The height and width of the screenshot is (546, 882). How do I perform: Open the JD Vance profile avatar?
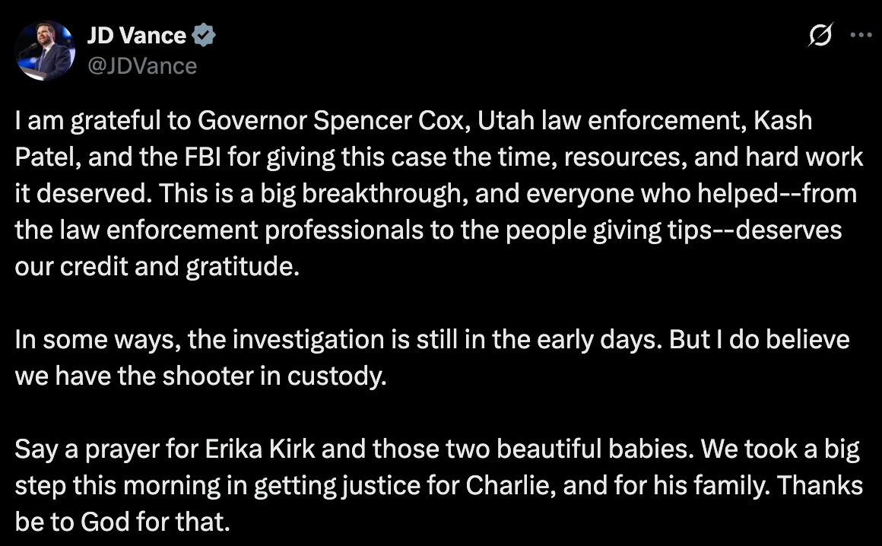point(45,50)
